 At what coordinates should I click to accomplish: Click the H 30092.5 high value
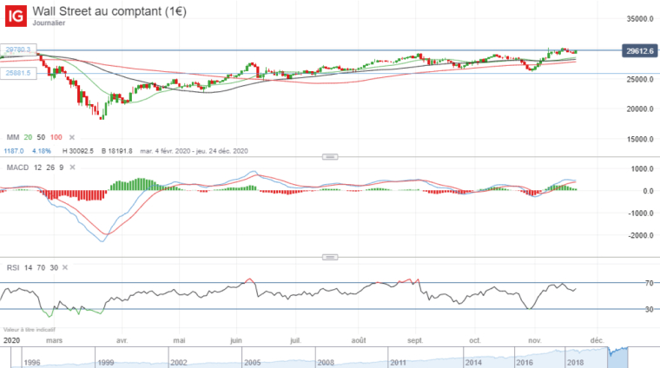click(x=78, y=151)
